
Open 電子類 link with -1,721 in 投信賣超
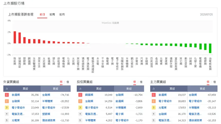(120, 114)
